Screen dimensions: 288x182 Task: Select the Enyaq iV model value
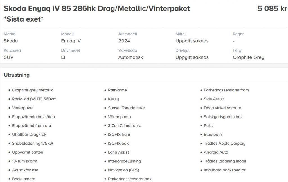click(x=71, y=41)
